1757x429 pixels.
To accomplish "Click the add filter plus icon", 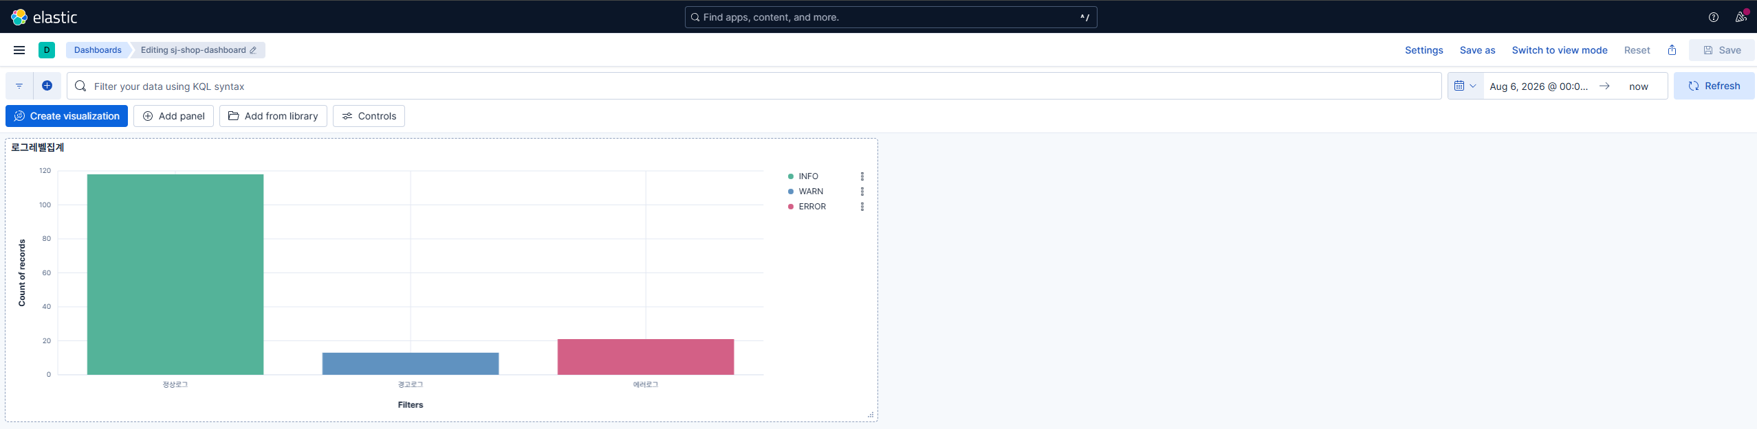I will [47, 86].
